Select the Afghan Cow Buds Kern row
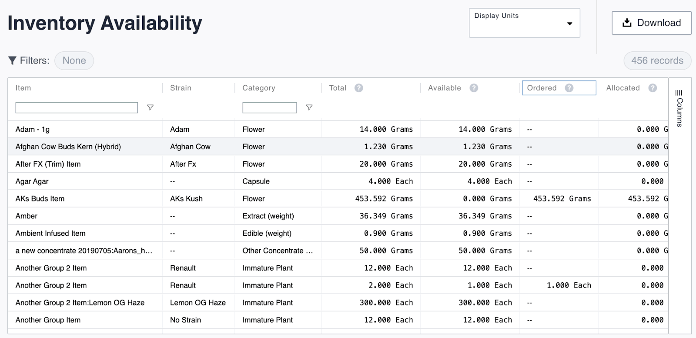This screenshot has height=338, width=696. point(68,147)
